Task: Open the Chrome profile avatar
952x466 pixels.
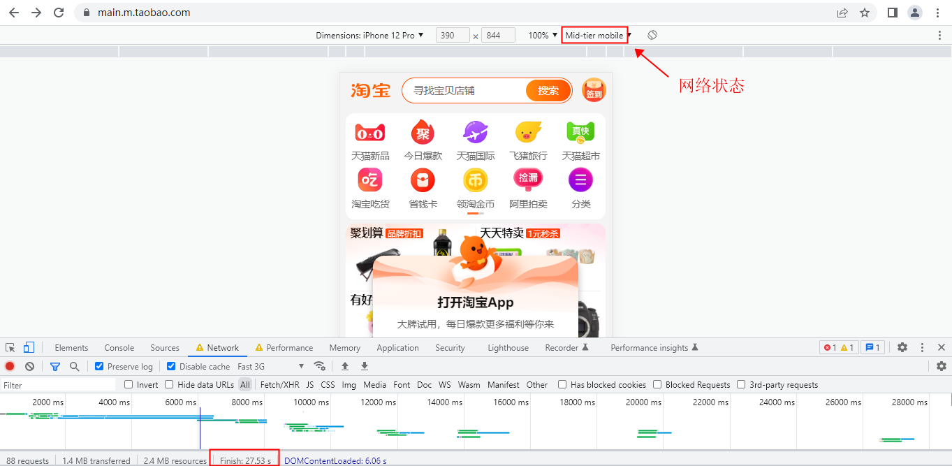Action: (915, 13)
